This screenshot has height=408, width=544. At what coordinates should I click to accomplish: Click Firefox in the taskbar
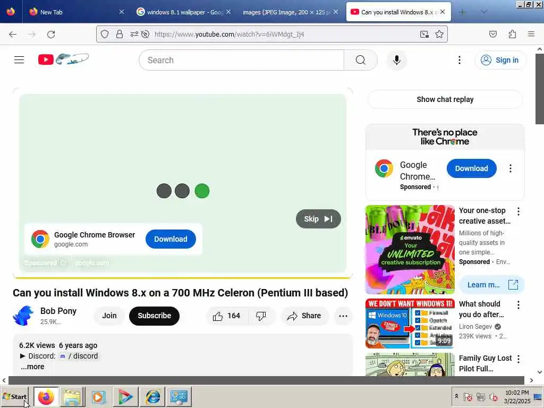46,396
